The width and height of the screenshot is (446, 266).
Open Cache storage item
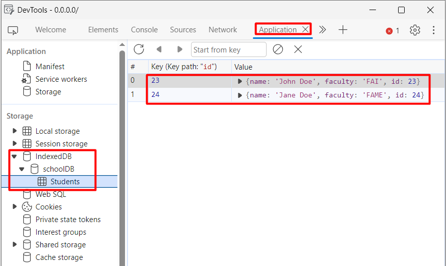click(x=59, y=257)
